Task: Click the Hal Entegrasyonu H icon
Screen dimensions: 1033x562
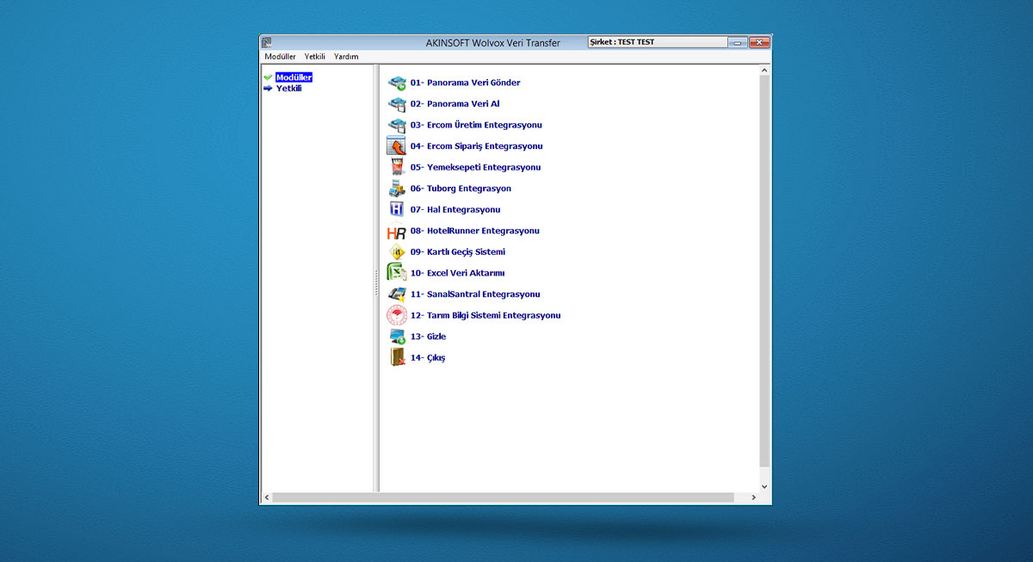Action: (396, 210)
